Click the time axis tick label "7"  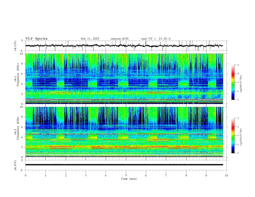point(166,175)
